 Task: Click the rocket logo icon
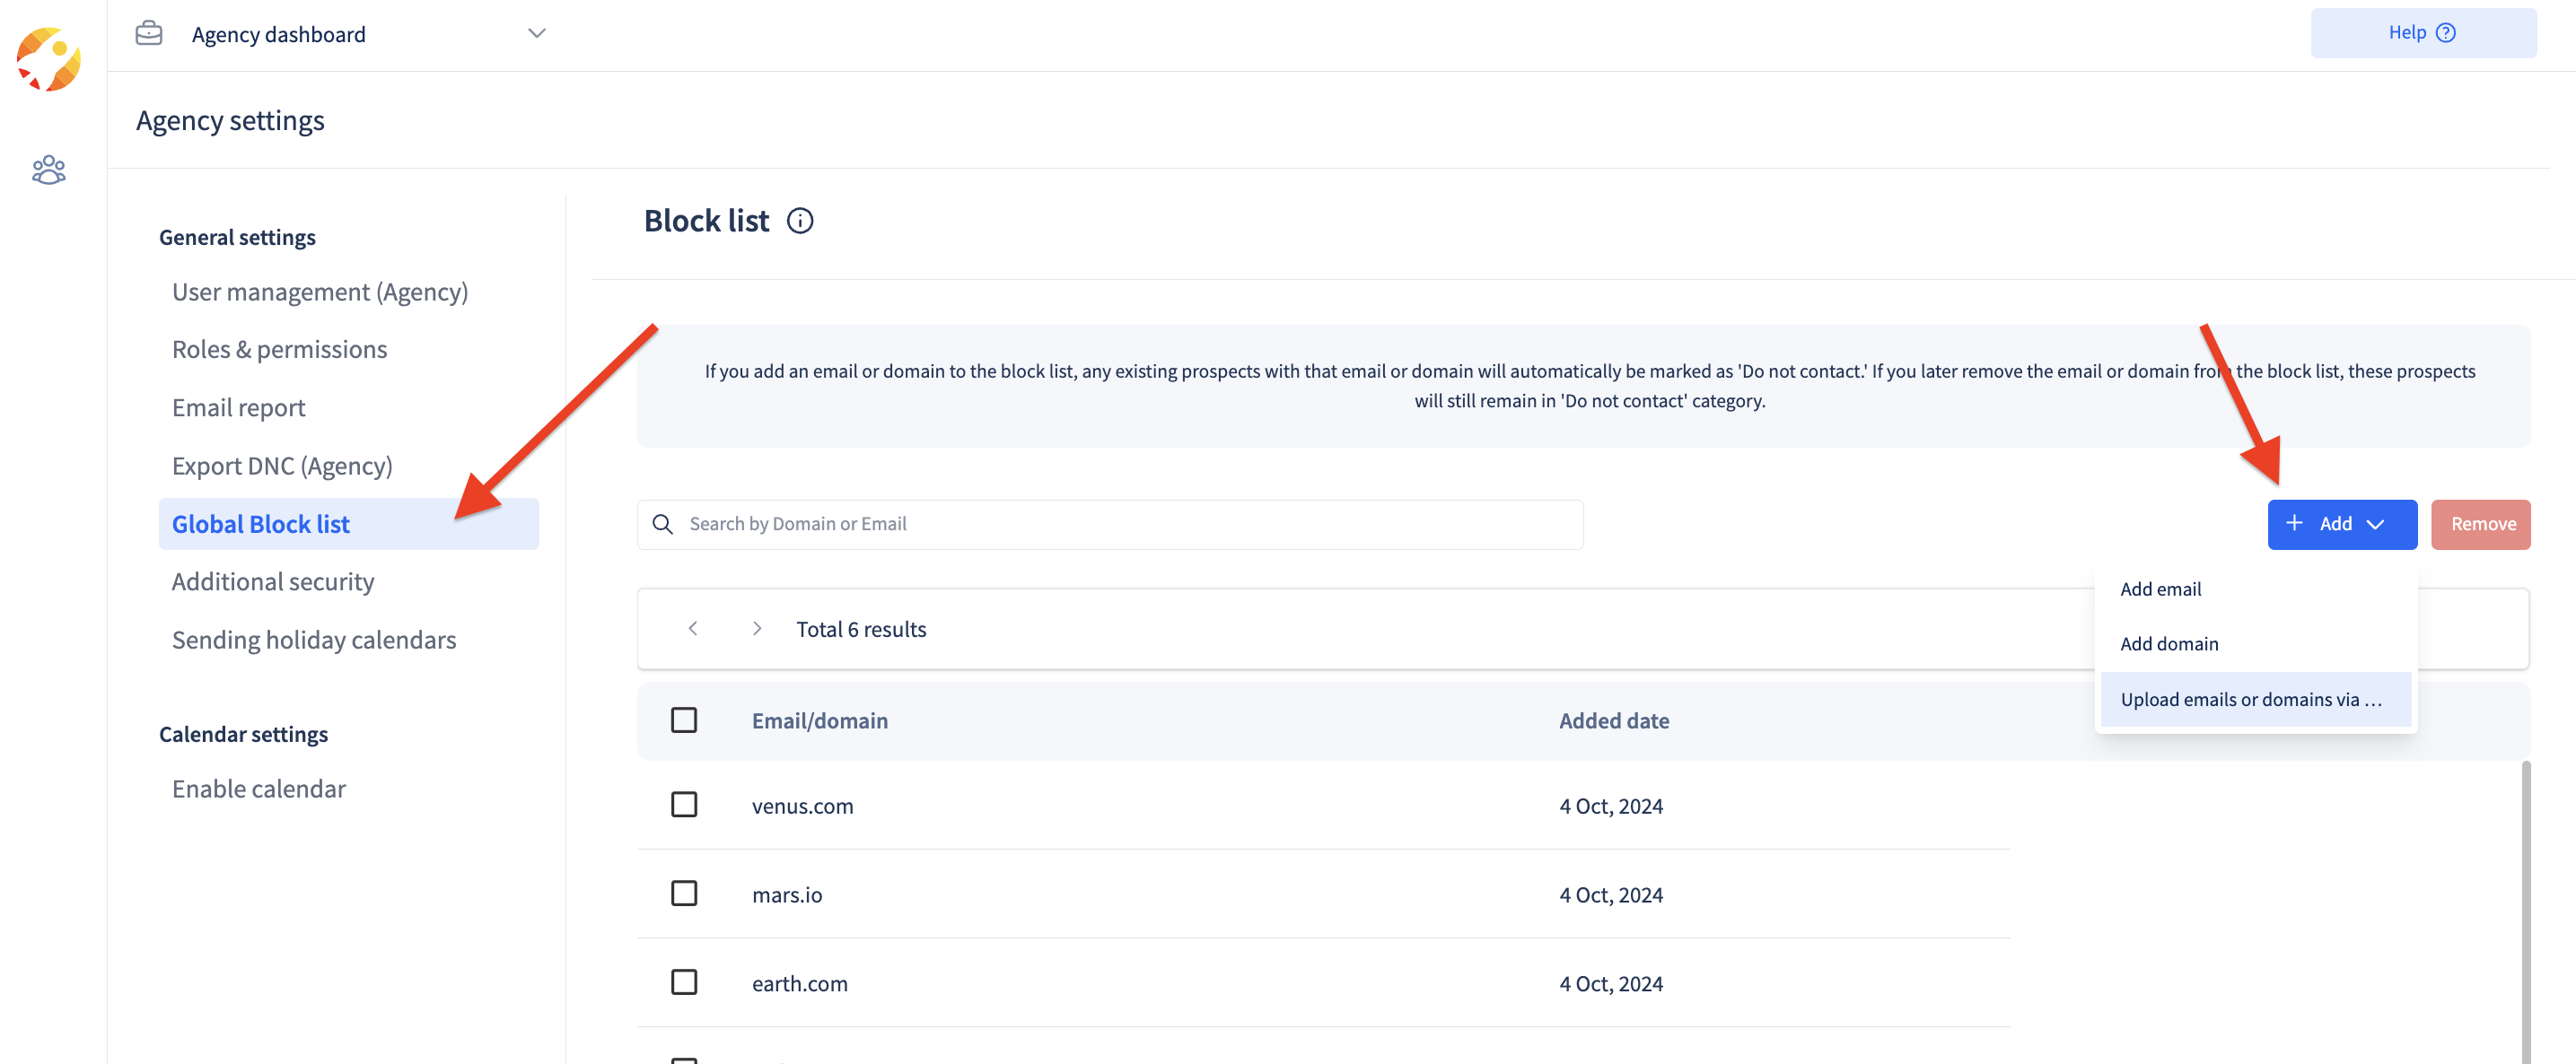click(48, 59)
